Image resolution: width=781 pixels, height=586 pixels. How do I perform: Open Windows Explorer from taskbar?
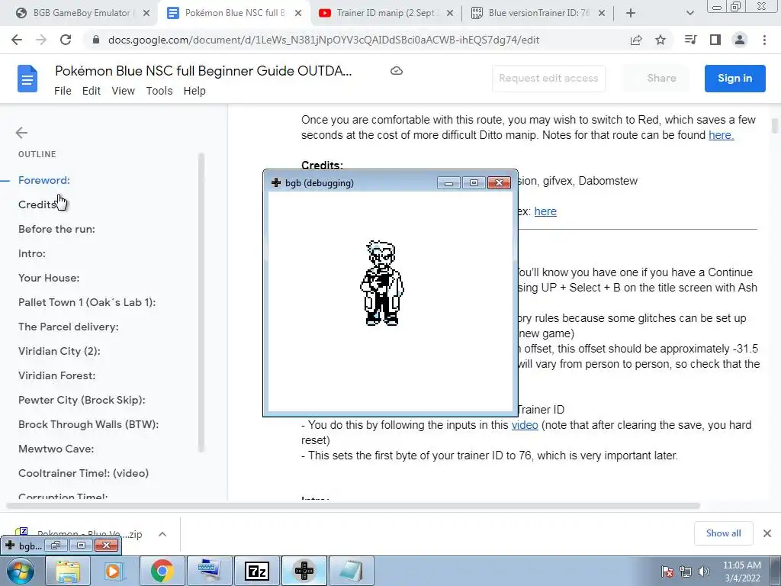[x=68, y=571]
